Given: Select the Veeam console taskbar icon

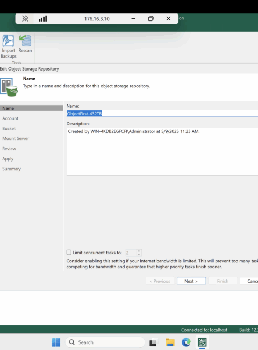Looking at the screenshot, I should (202, 342).
